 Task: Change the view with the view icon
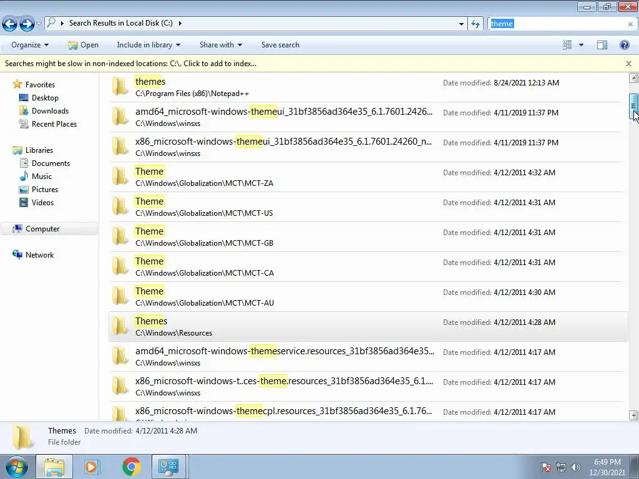567,45
